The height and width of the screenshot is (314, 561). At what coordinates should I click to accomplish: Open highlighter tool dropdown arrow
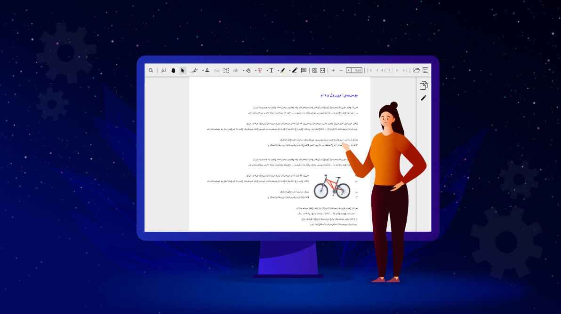click(278, 71)
